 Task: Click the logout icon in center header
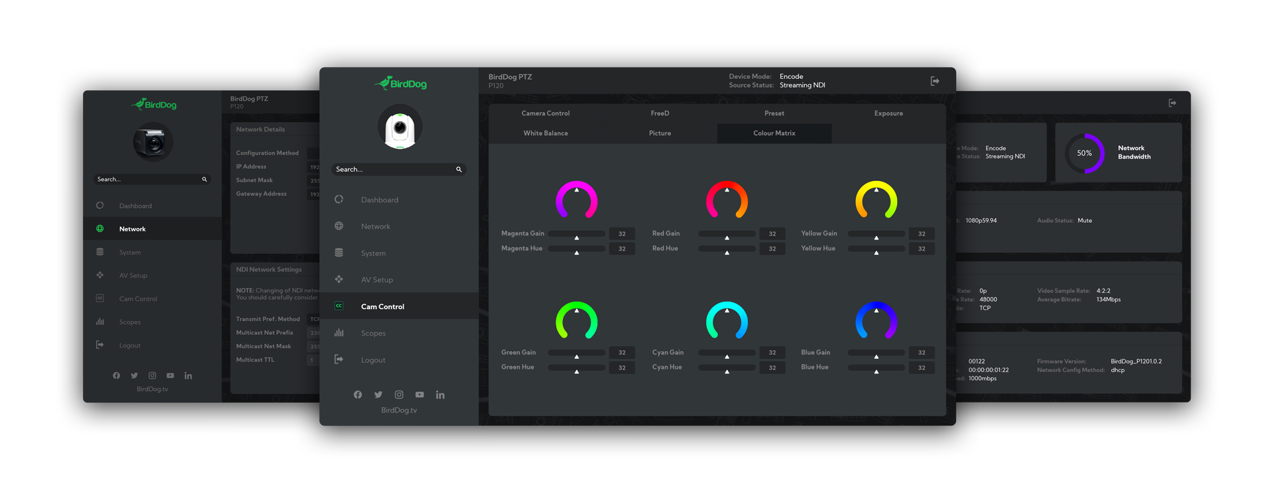point(935,81)
